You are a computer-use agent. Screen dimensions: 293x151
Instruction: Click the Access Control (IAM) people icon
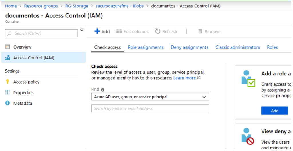tap(7, 58)
